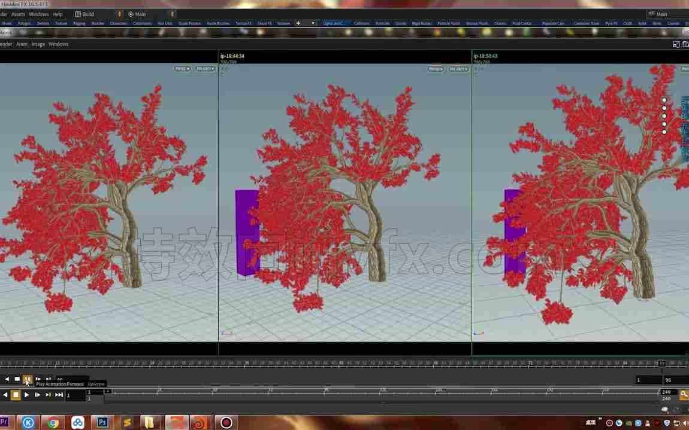The height and width of the screenshot is (430, 689).
Task: Jump to last frame on Houdini playbar
Action: tap(59, 395)
